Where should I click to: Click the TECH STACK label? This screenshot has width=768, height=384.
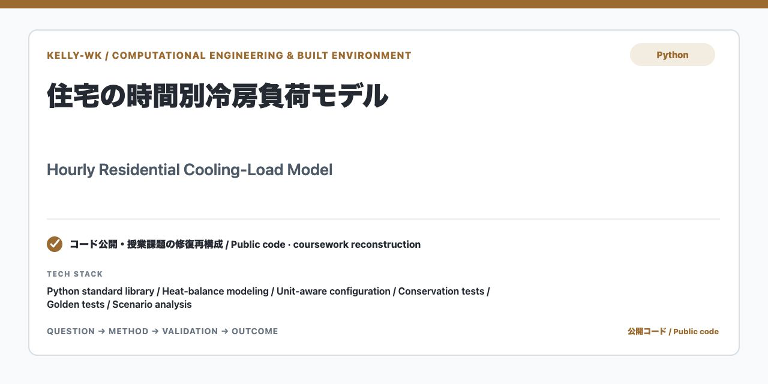(75, 274)
